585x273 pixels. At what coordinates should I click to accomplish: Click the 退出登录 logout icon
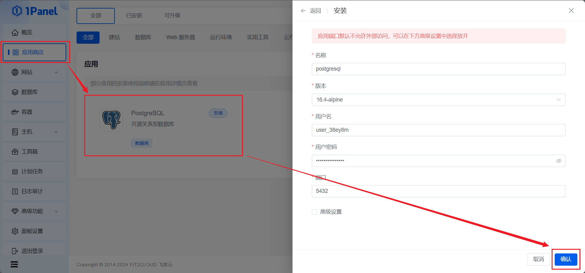coord(15,251)
